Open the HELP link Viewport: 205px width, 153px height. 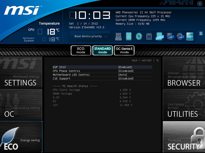[x=135, y=60]
